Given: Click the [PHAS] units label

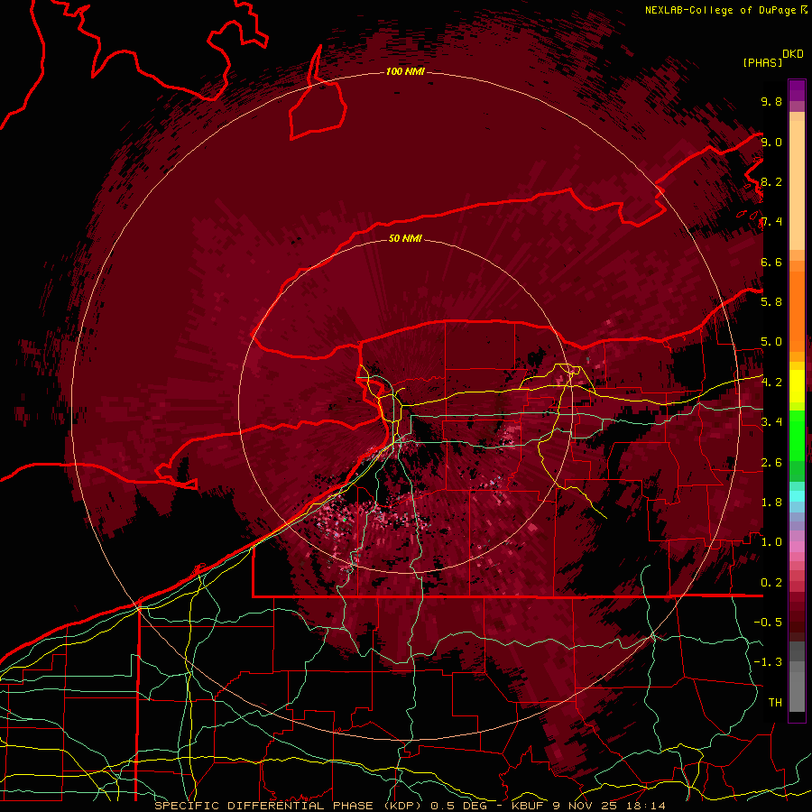Looking at the screenshot, I should click(x=762, y=62).
